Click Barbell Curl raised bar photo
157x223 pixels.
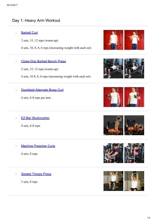(x=134, y=40)
